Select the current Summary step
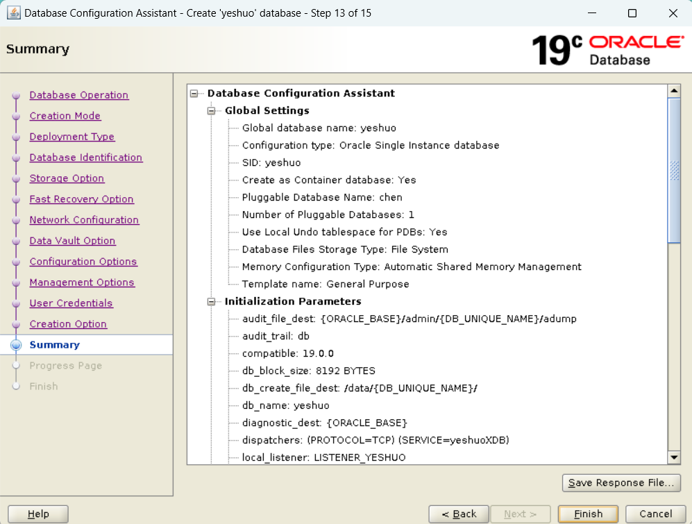The height and width of the screenshot is (524, 692). coord(55,345)
